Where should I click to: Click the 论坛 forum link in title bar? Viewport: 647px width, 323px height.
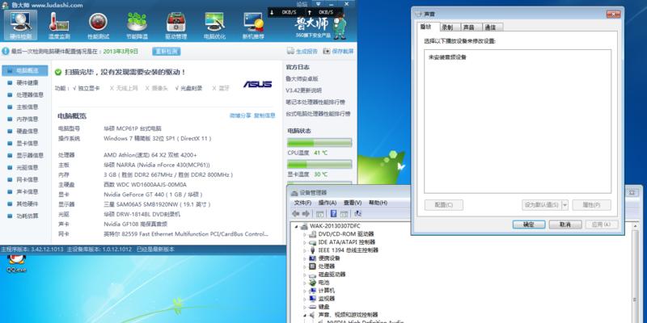(x=302, y=4)
